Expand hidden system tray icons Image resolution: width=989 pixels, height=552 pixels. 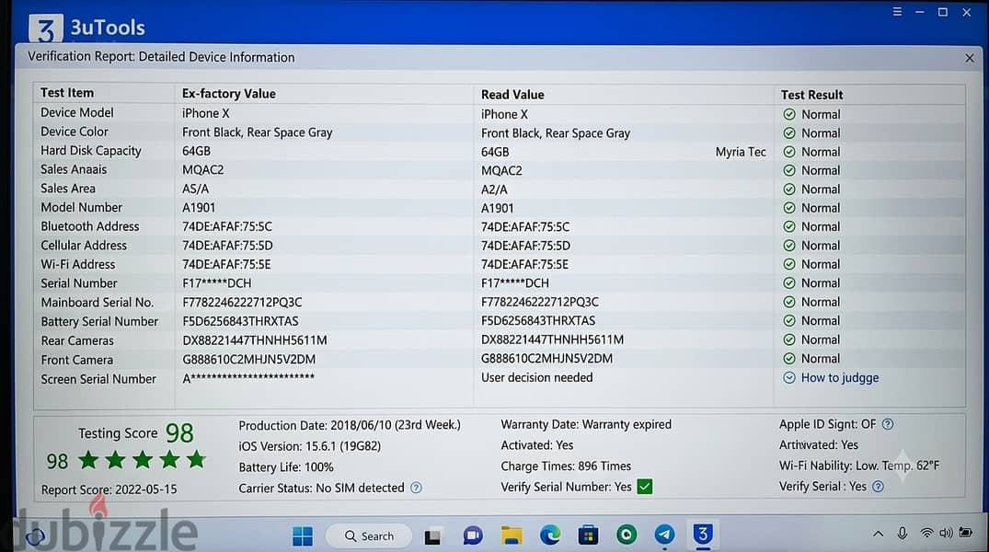pos(878,534)
